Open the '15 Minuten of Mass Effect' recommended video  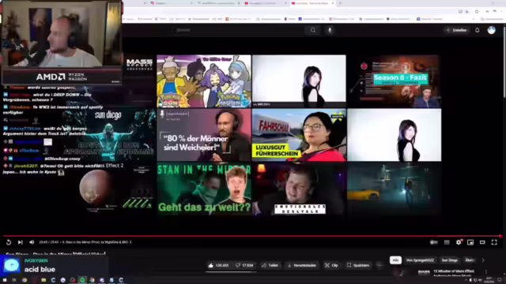(x=454, y=273)
